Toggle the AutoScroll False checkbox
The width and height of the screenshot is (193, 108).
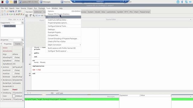(13, 70)
